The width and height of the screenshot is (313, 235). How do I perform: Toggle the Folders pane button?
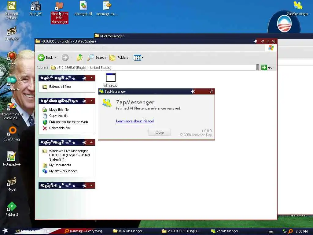[119, 58]
